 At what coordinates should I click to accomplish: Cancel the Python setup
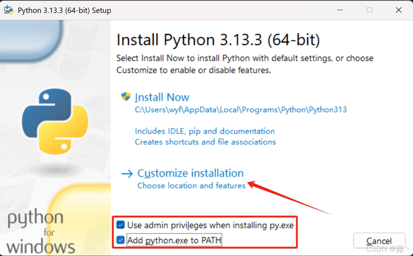(379, 240)
